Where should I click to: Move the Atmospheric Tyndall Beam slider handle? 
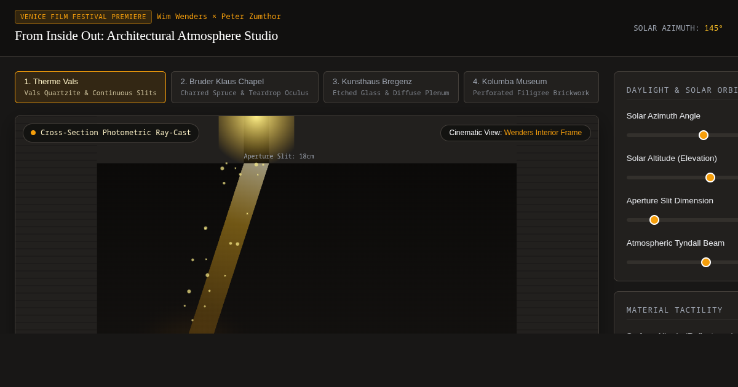tap(706, 262)
